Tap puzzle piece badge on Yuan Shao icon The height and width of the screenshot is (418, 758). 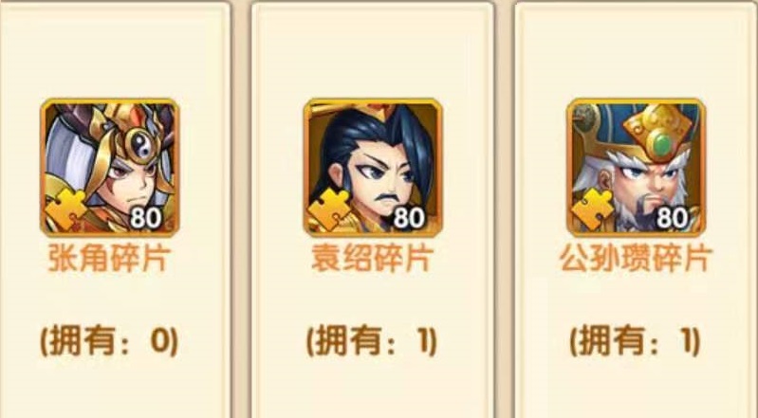point(329,210)
